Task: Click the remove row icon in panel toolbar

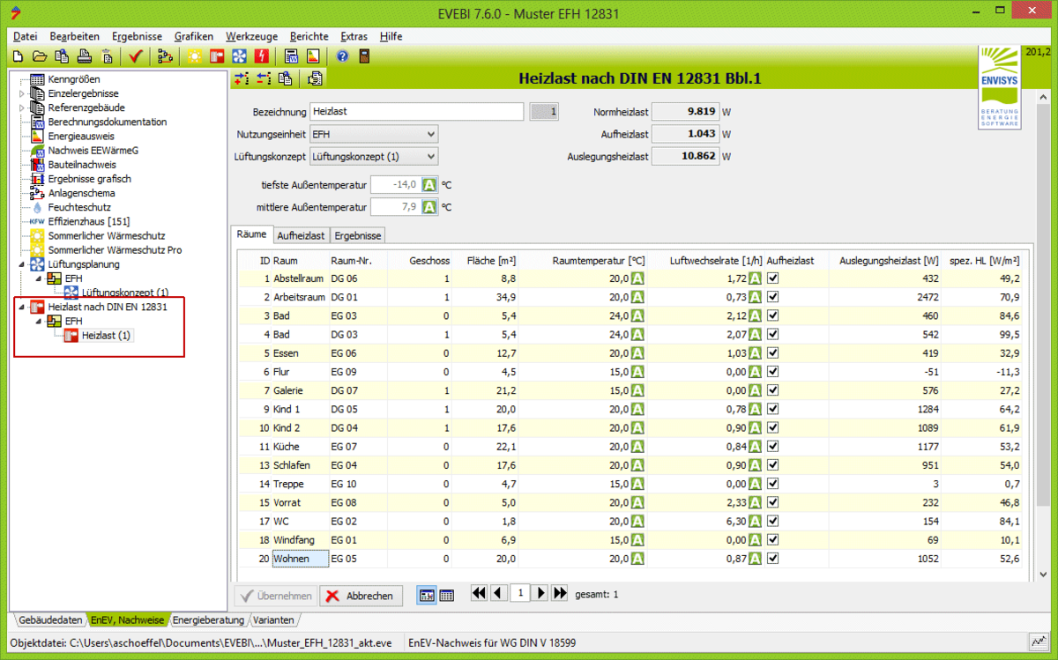Action: pos(264,78)
